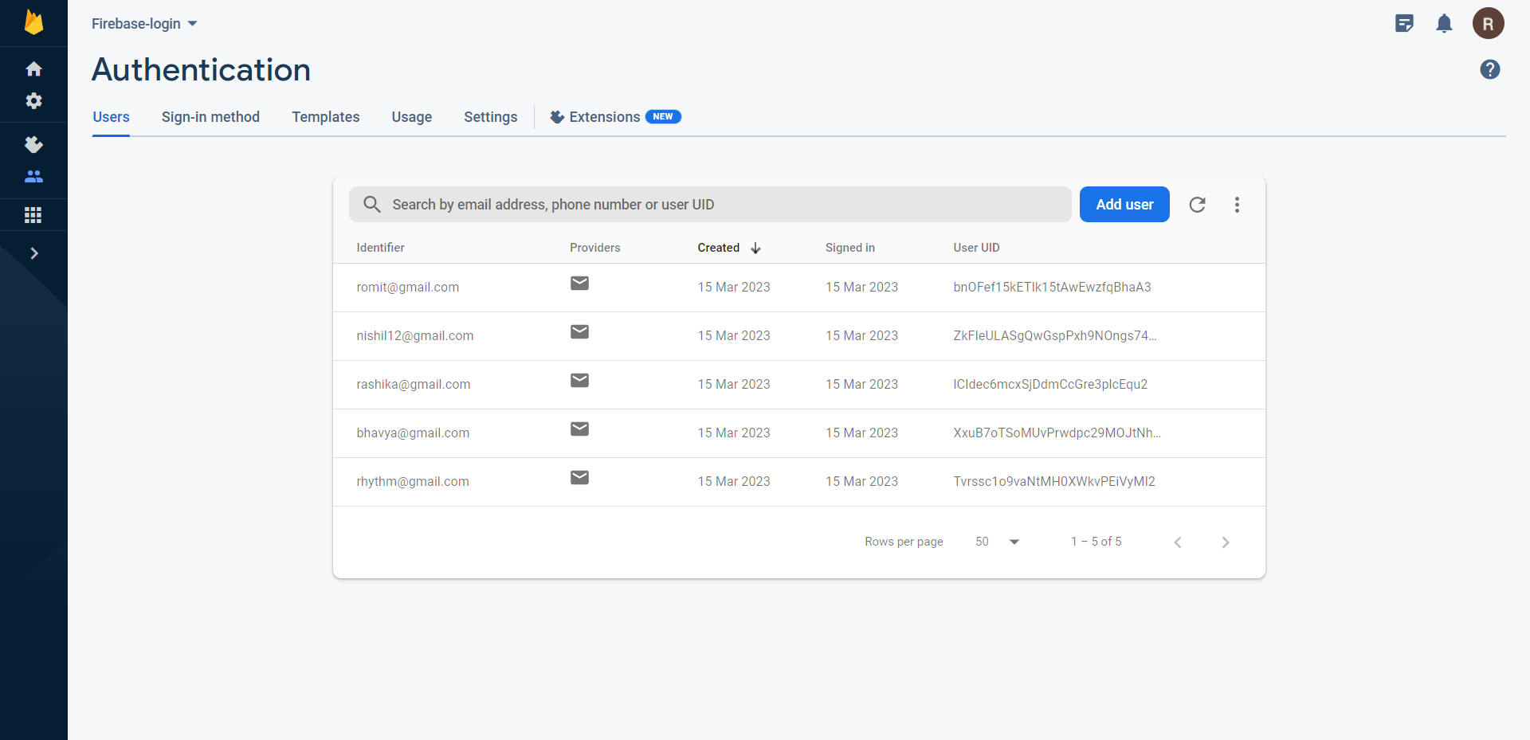
Task: Click the NEW badge next to Extensions
Action: 663,116
